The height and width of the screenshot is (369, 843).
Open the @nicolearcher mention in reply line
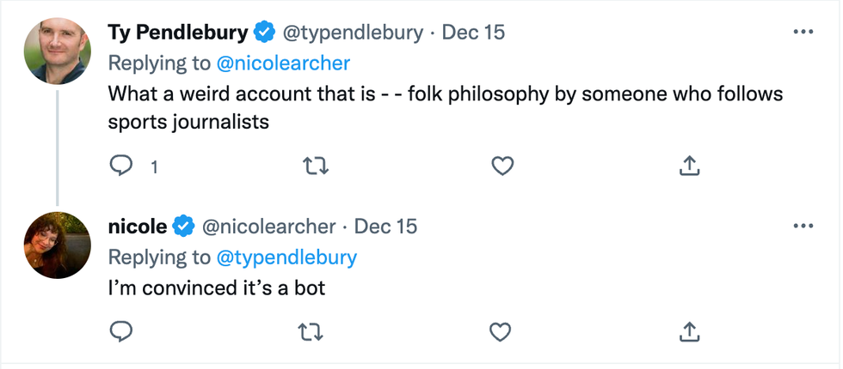283,64
